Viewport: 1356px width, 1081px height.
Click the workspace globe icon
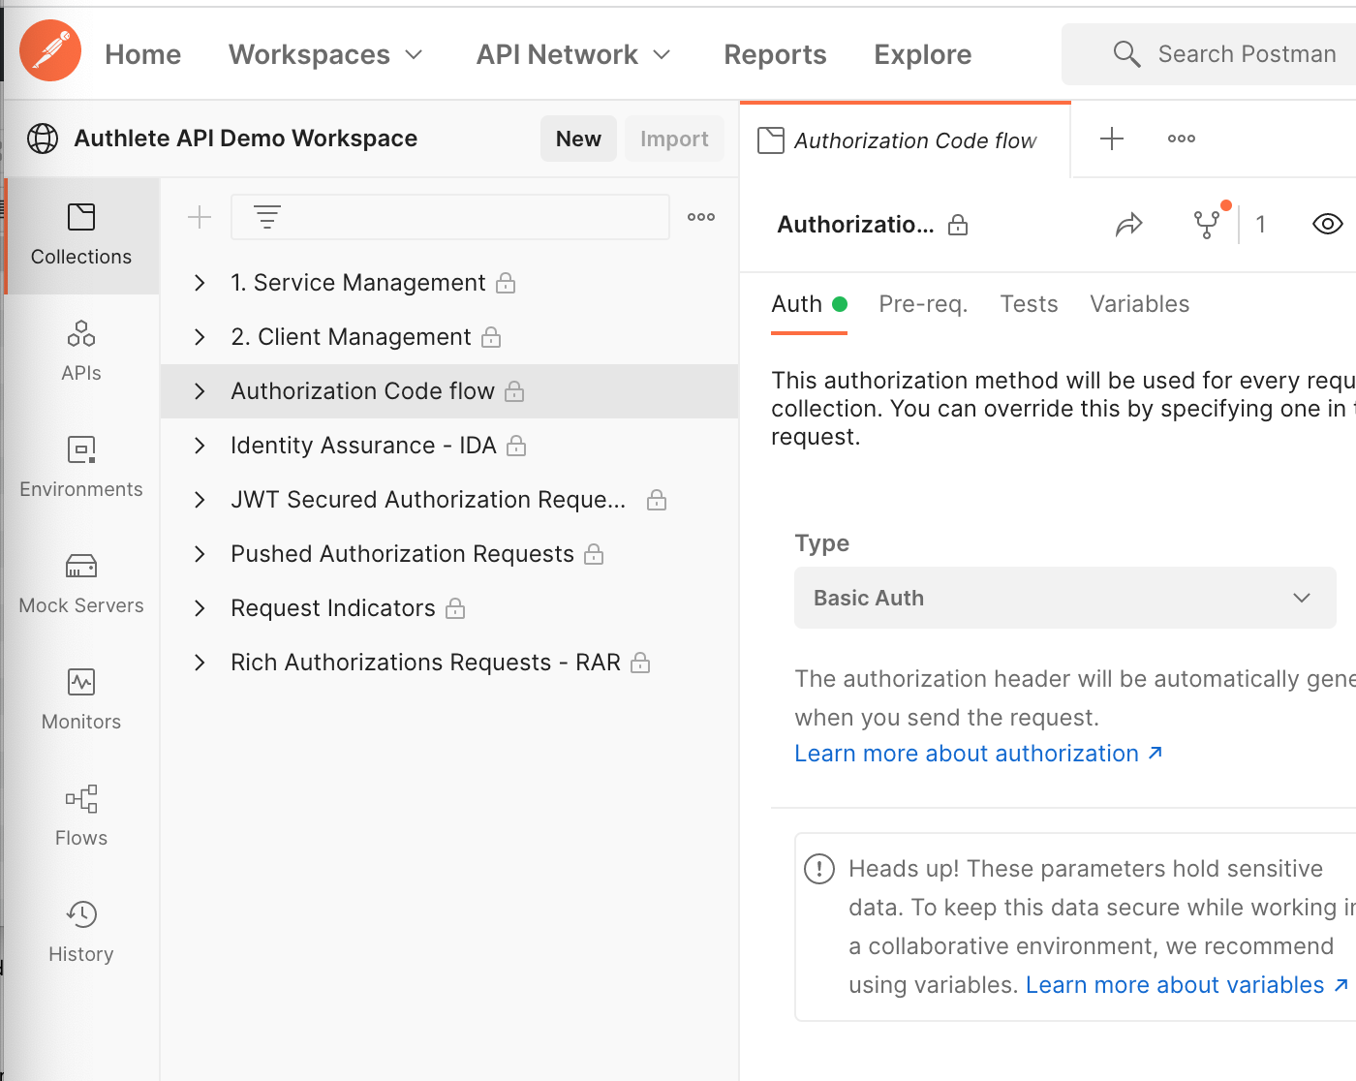(x=43, y=139)
